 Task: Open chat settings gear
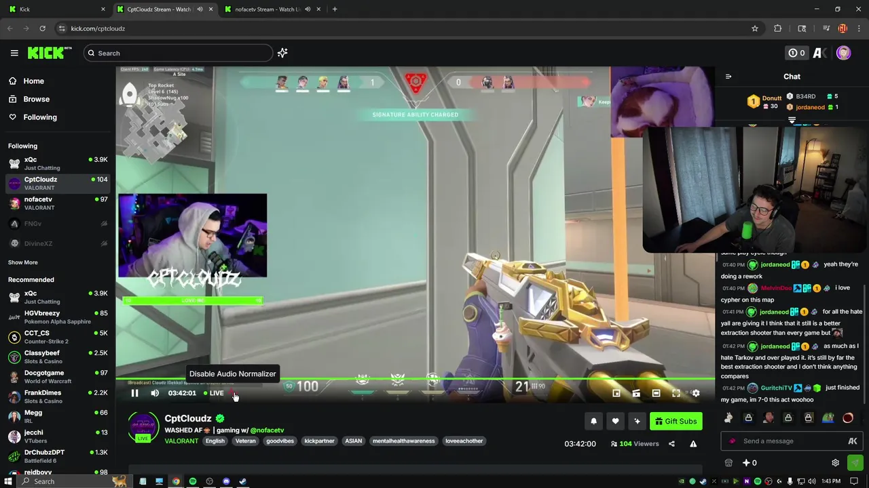point(836,463)
